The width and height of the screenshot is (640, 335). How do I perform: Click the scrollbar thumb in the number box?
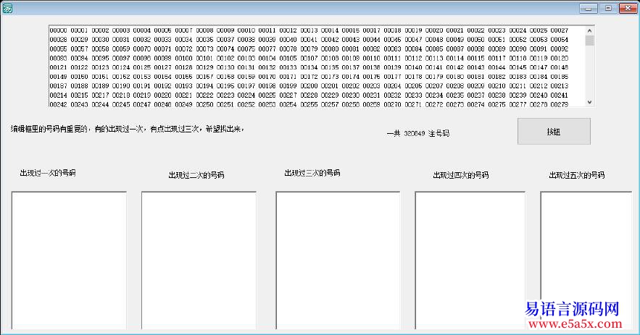coord(589,41)
